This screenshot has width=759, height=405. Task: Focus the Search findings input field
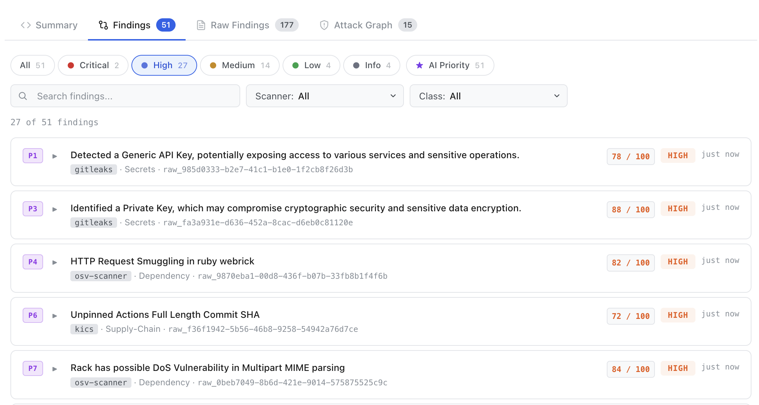125,96
